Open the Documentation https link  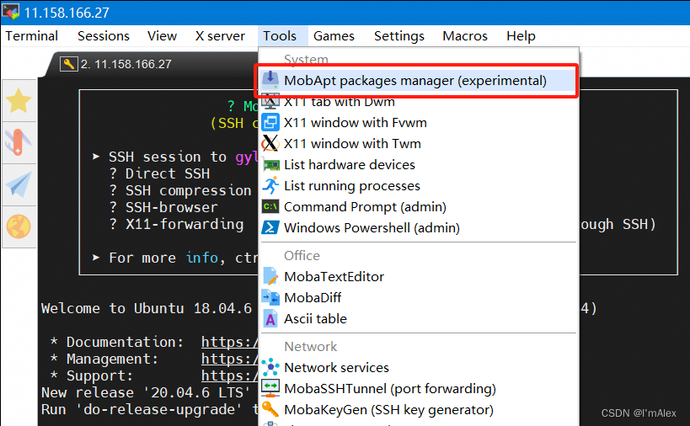[229, 342]
